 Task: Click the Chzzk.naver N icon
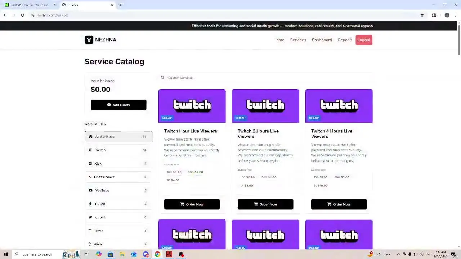pos(90,177)
